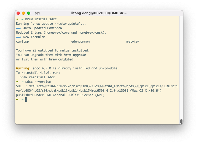Click the 'curlcpp' formula name
The width and height of the screenshot is (198, 144).
(x=22, y=42)
